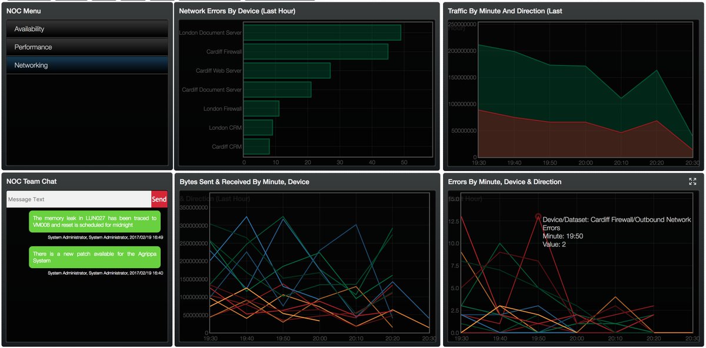Select Networking in the NOC Menu

[x=86, y=65]
